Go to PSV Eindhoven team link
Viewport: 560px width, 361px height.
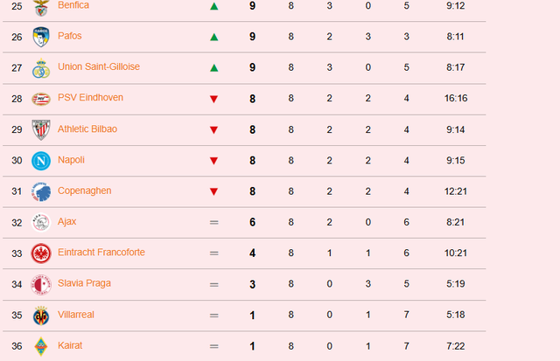tap(90, 98)
